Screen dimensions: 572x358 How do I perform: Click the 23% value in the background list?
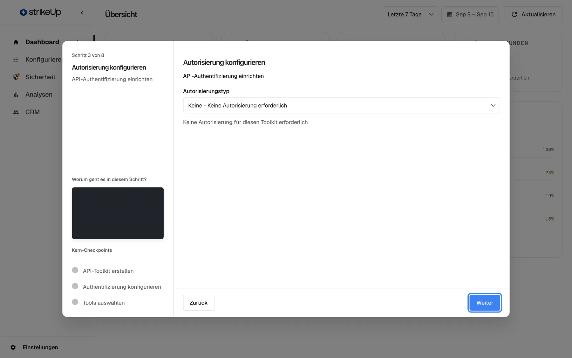(549, 173)
